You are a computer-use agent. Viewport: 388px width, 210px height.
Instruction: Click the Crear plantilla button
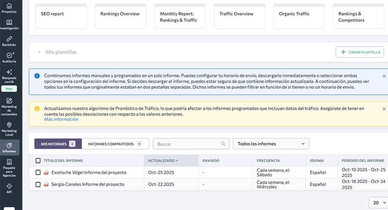pos(360,52)
